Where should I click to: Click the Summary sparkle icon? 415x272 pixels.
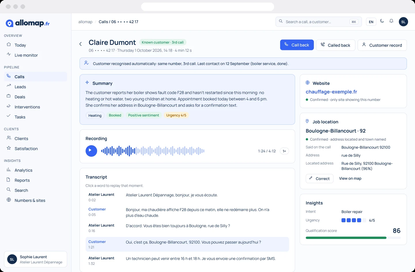(87, 83)
